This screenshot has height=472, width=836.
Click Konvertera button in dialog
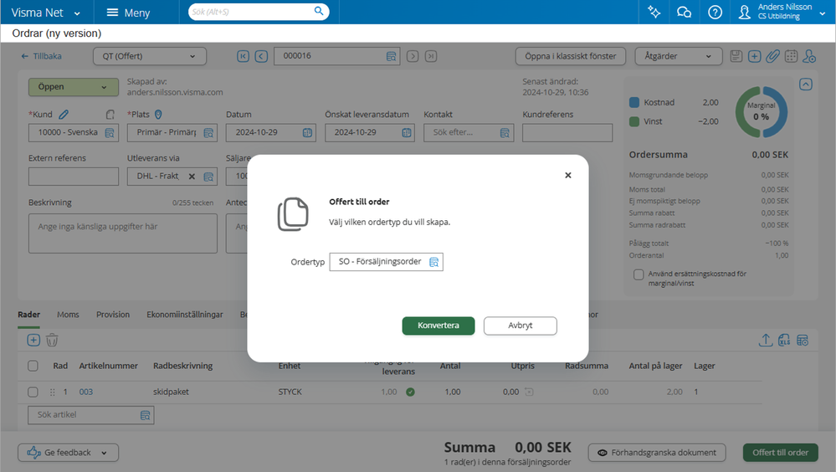point(439,326)
